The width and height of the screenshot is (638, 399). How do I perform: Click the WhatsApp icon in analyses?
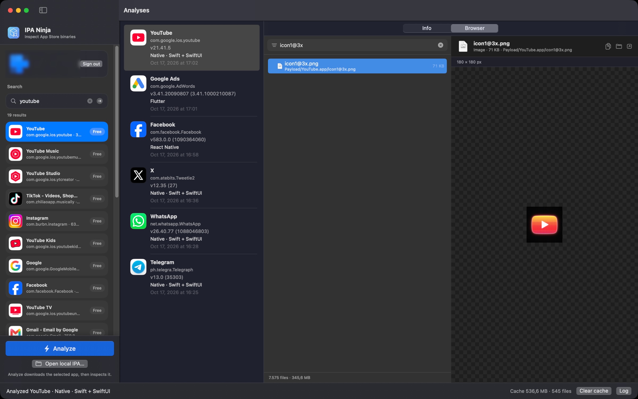coord(138,221)
